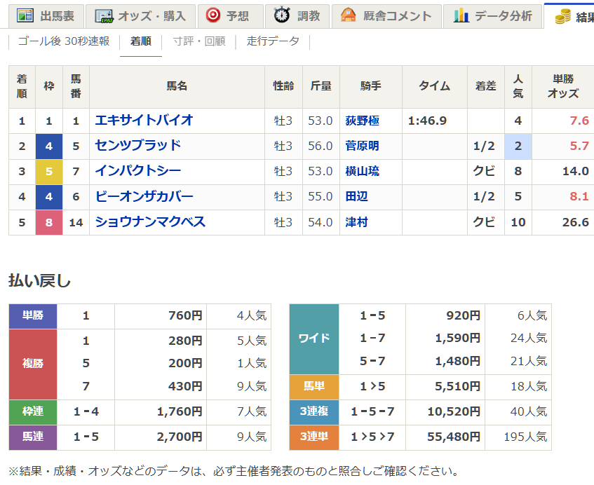Click the 予想 target icon
The image size is (594, 485).
213,15
